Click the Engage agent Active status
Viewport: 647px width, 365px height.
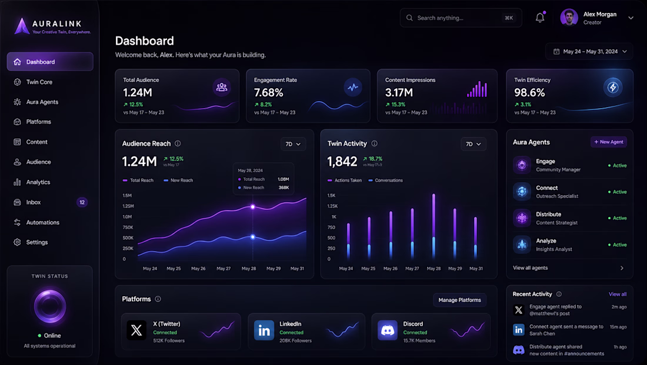(x=617, y=165)
